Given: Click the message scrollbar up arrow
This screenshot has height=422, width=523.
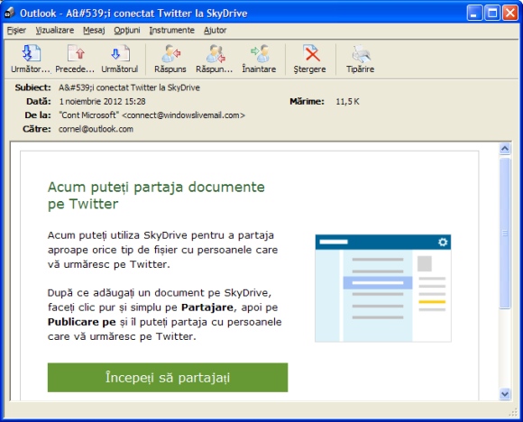Looking at the screenshot, I should (x=505, y=149).
